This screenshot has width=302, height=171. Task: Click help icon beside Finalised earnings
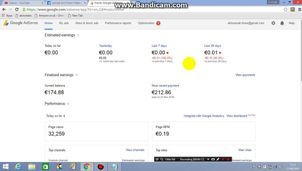[76, 75]
